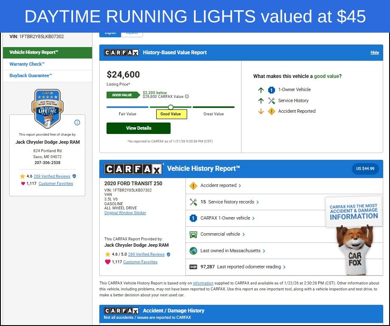Open the Original Window Sticker link
Image resolution: width=390 pixels, height=326 pixels.
(x=125, y=213)
